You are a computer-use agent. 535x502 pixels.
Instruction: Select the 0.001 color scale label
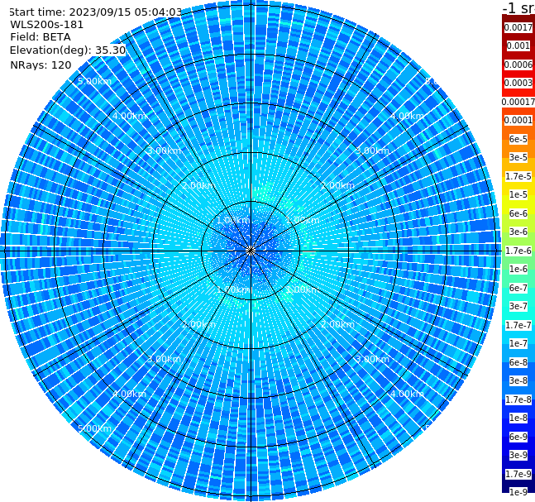(518, 45)
